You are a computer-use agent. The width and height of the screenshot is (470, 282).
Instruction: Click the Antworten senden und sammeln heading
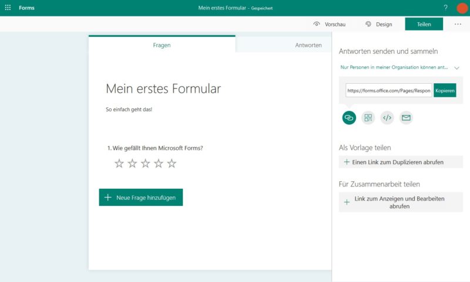[388, 52]
